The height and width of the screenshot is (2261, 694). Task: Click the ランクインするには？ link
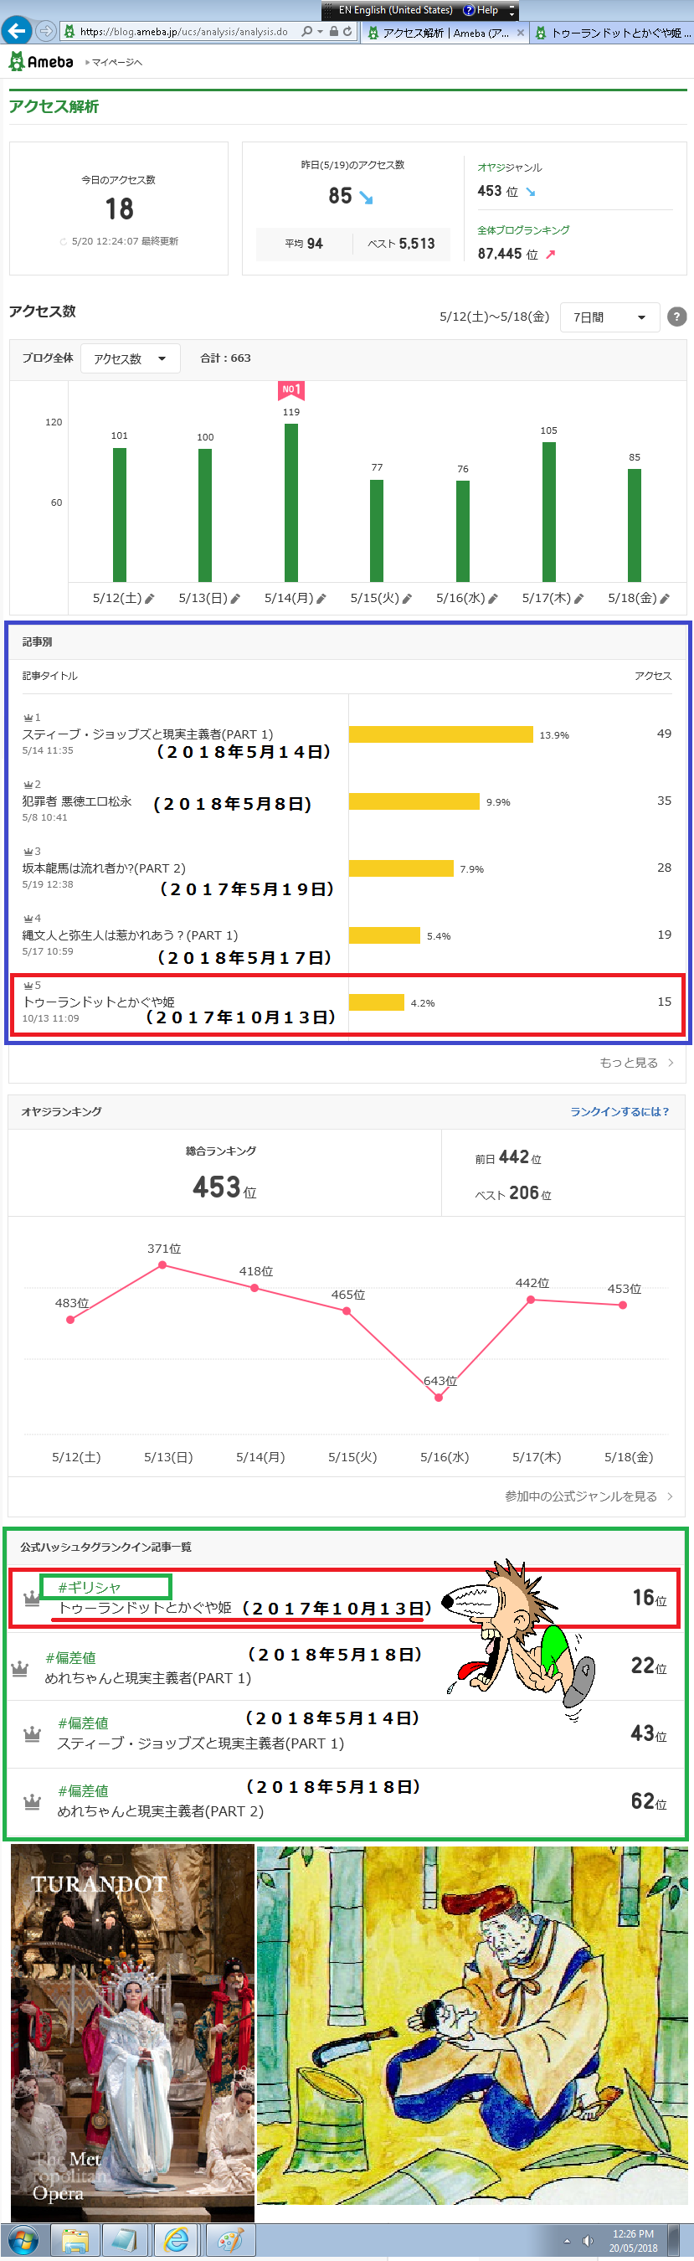pos(619,1111)
